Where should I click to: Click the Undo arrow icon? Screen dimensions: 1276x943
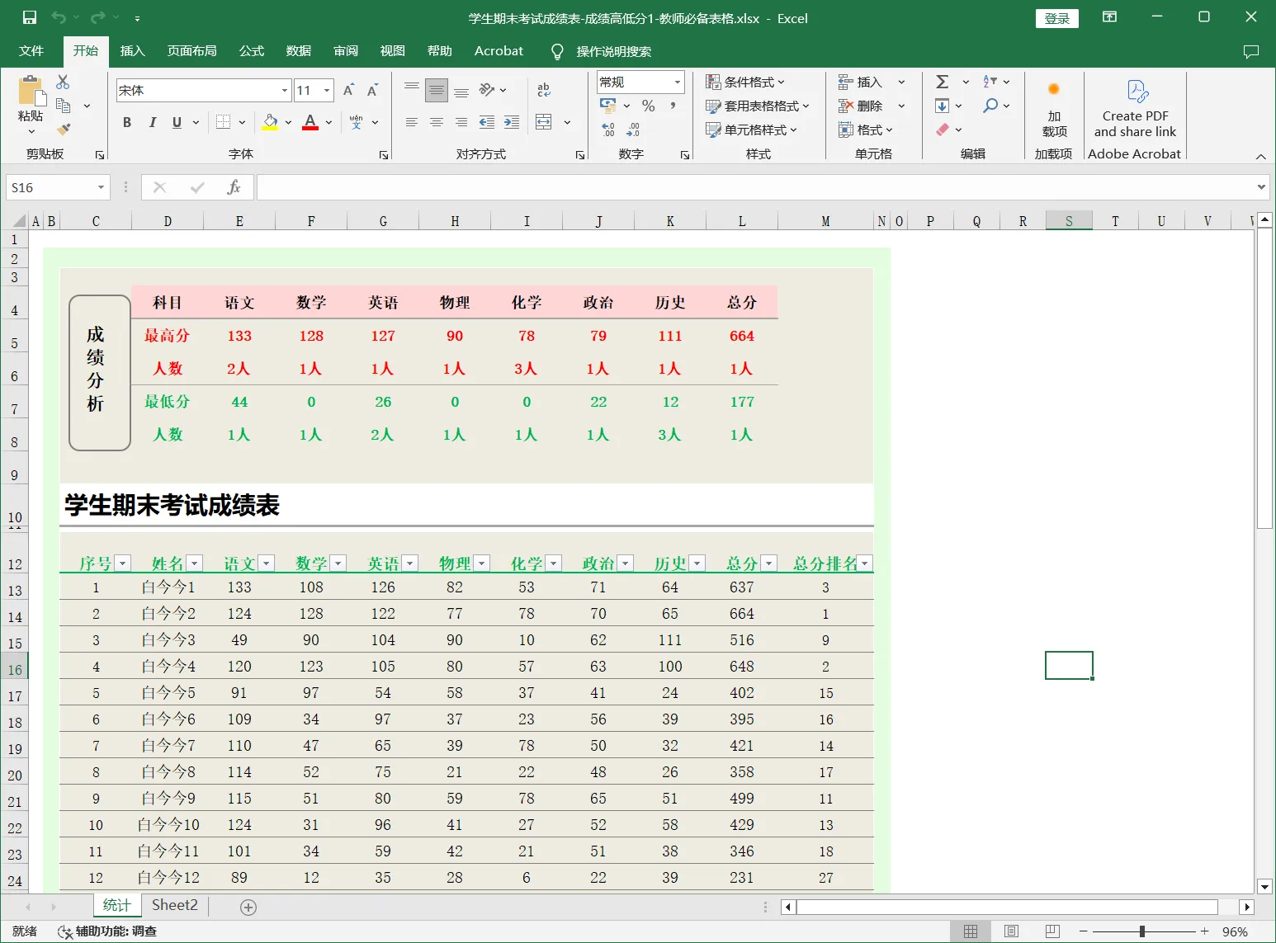pyautogui.click(x=59, y=17)
